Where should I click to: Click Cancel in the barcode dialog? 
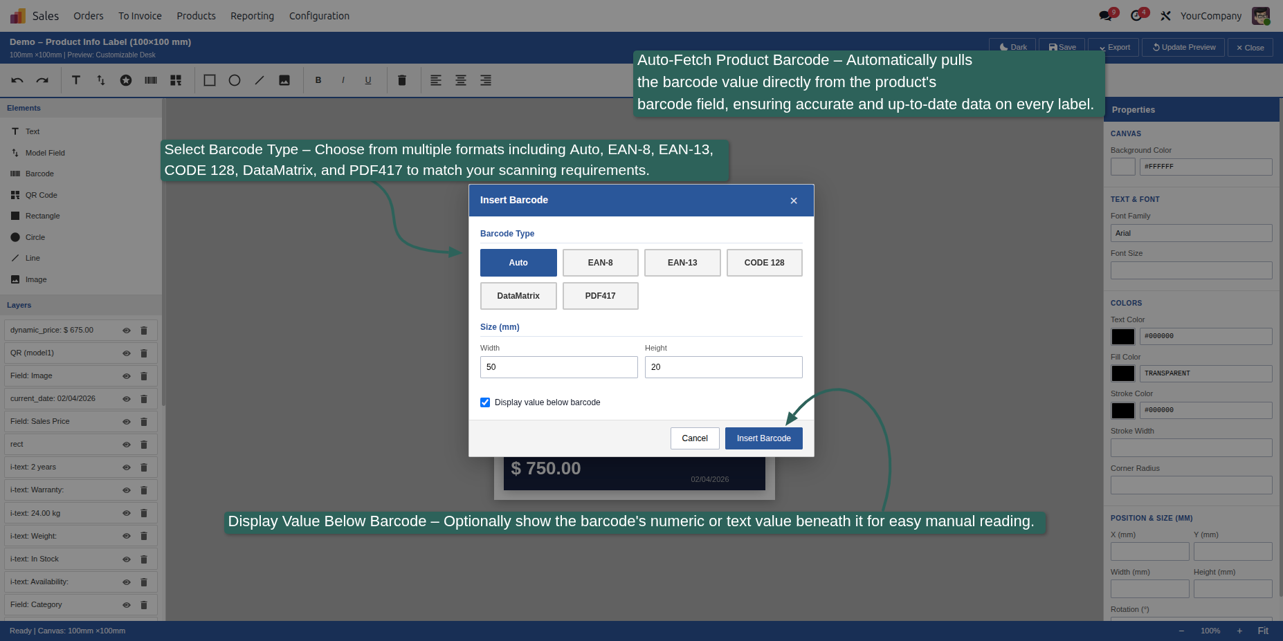(695, 438)
